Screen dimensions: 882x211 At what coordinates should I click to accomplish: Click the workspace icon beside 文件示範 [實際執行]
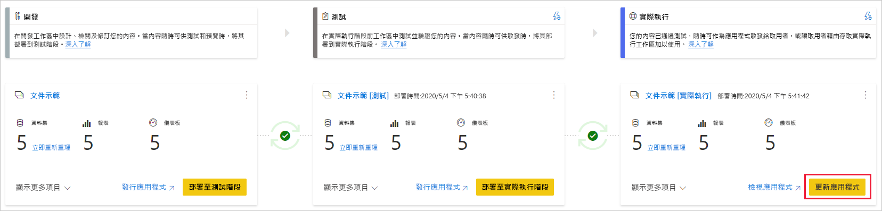pos(635,95)
